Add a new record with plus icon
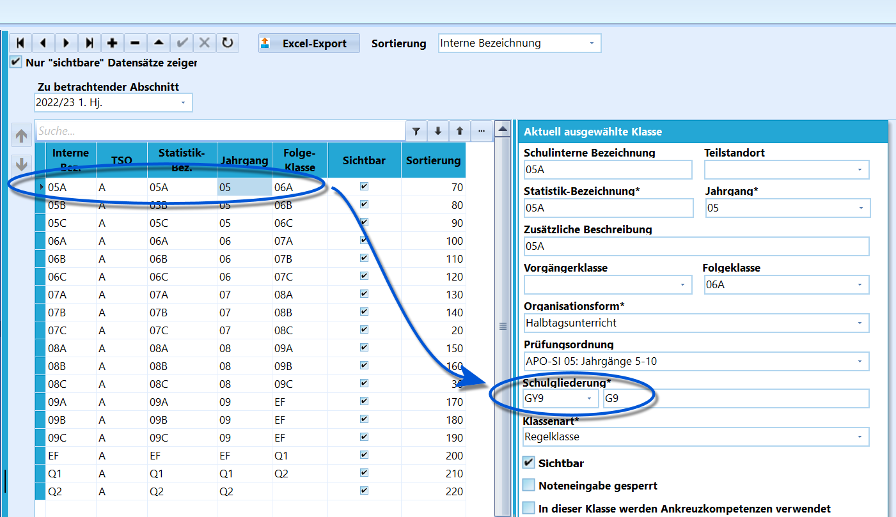Image resolution: width=896 pixels, height=517 pixels. [x=113, y=43]
